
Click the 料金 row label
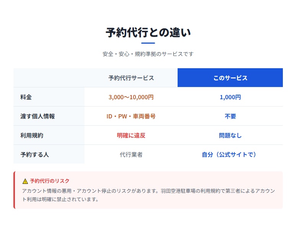49,97
